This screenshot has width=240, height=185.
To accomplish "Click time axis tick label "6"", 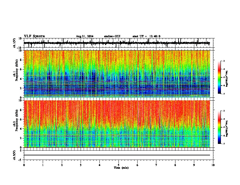I will pos(138,165).
